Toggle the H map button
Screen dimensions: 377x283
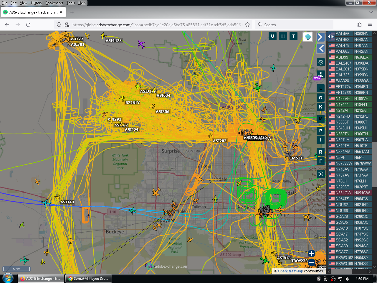(283, 36)
